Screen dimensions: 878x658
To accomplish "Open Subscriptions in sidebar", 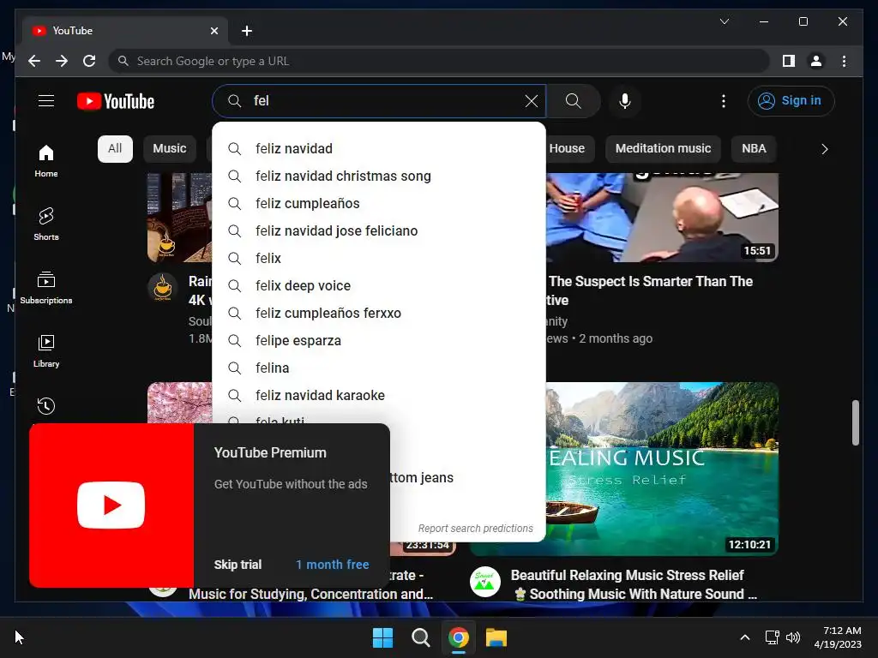I will (x=46, y=288).
